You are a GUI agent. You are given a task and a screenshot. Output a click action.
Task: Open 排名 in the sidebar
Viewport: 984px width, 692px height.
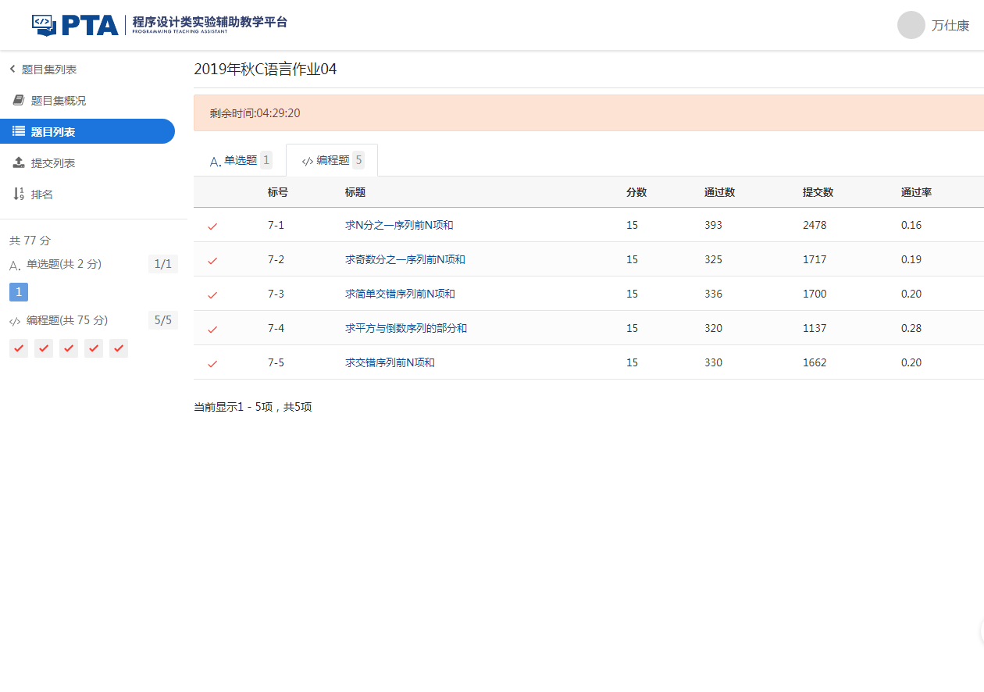click(x=42, y=194)
